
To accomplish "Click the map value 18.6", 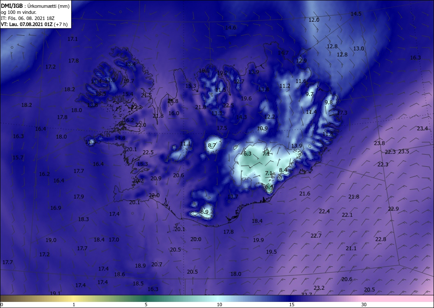I will click(120, 274).
